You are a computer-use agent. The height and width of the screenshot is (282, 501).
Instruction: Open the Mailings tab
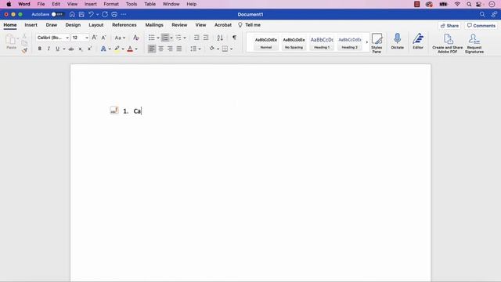154,25
